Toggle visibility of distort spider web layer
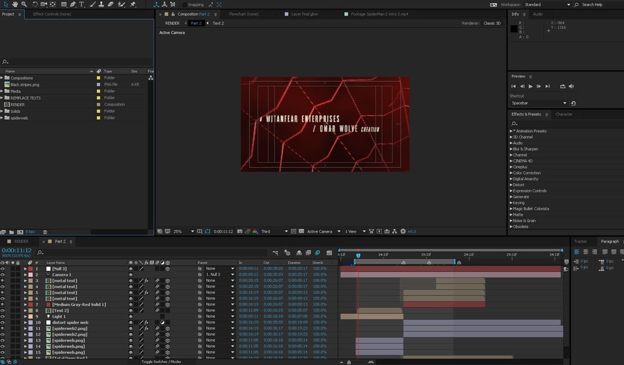This screenshot has height=365, width=624. pos(2,322)
